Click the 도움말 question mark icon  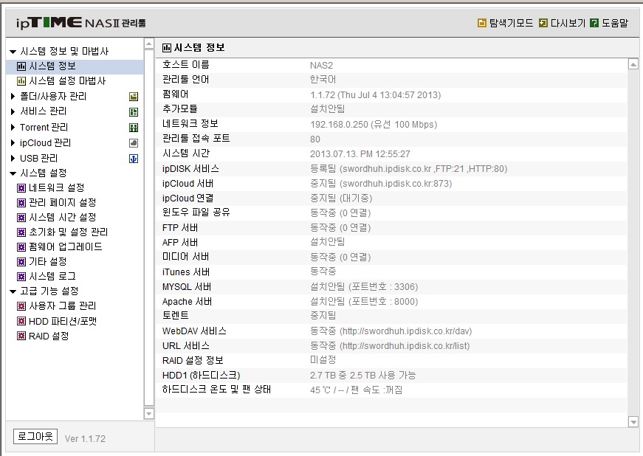(x=594, y=23)
